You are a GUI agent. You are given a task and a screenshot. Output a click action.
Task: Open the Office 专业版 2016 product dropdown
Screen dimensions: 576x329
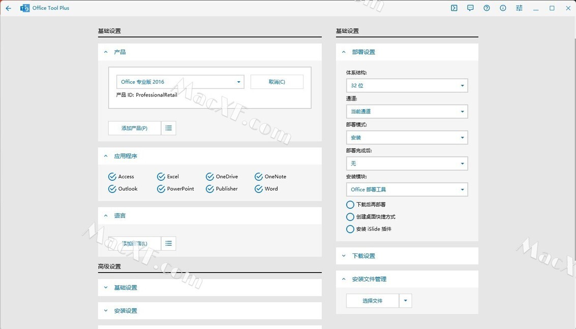(180, 82)
